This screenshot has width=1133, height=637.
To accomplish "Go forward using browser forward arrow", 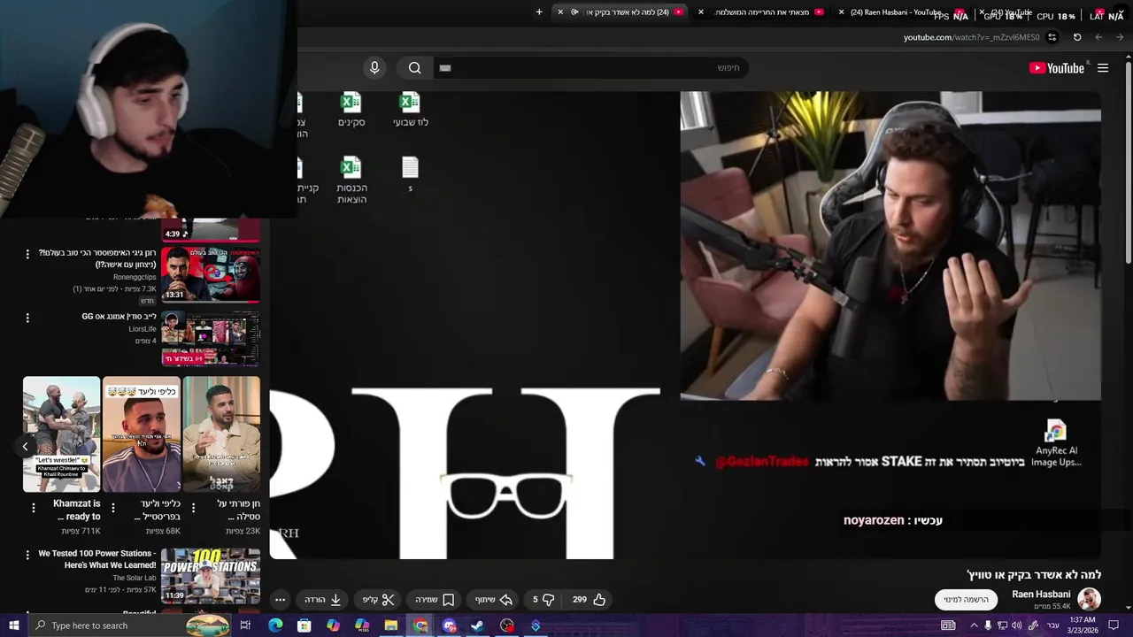I will [x=1120, y=37].
